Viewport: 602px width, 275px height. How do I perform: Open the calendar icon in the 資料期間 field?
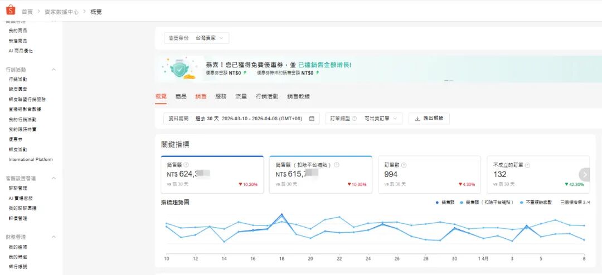[x=312, y=119]
